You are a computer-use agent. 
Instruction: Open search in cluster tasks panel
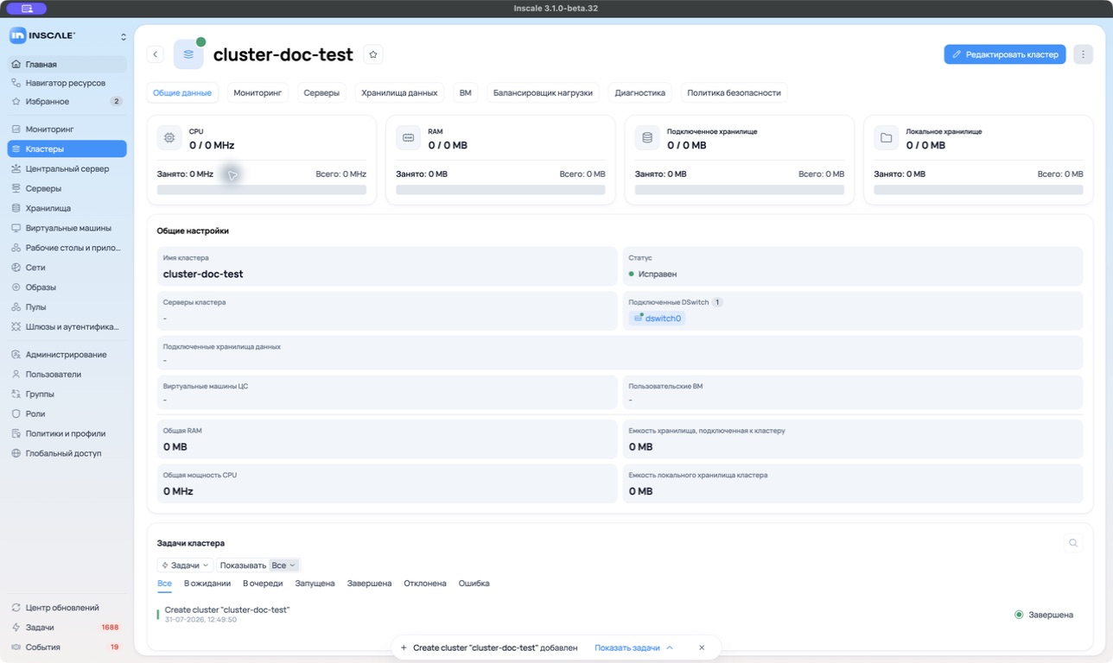click(1073, 543)
